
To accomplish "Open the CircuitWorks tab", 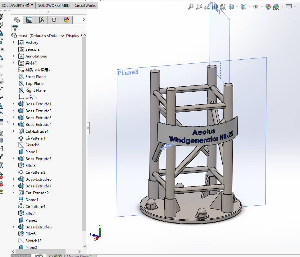I will point(85,5).
